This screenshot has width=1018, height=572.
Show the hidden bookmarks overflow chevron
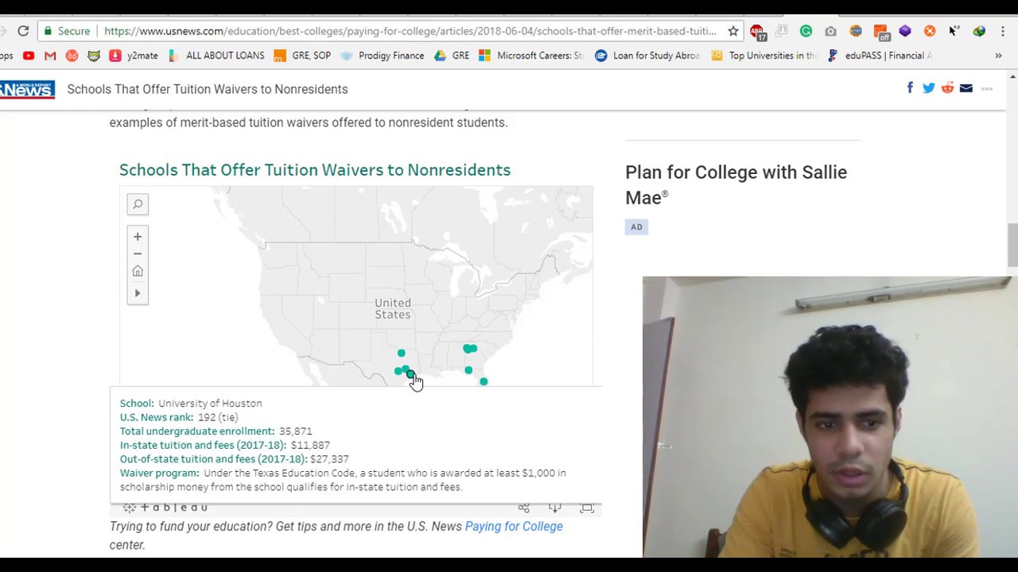[998, 56]
